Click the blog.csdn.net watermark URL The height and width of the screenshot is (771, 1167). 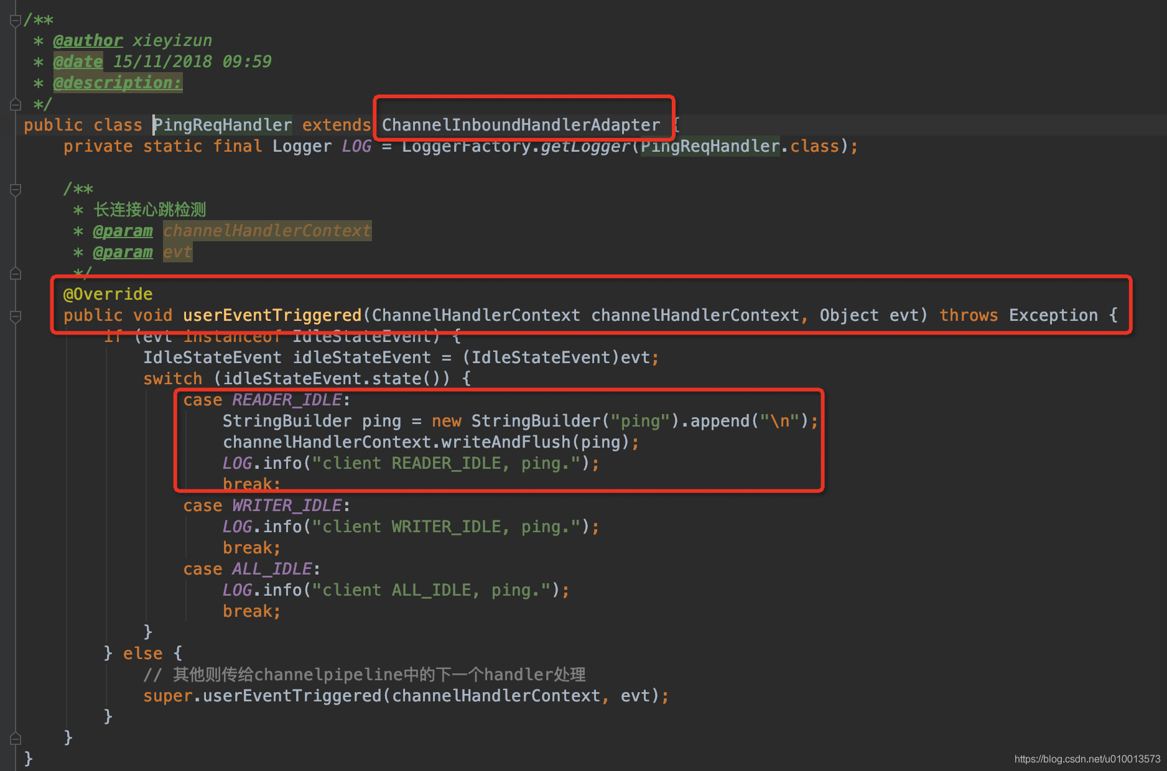(1087, 759)
